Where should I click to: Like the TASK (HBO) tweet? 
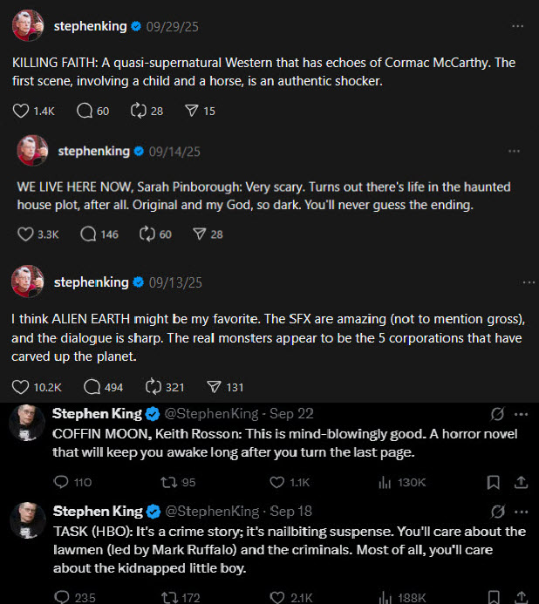point(277,597)
